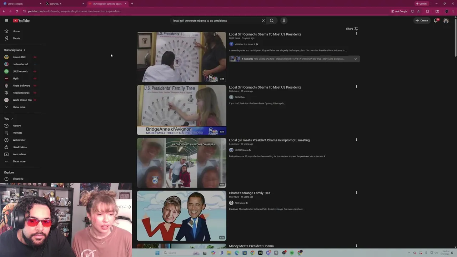The height and width of the screenshot is (257, 457).
Task: Open ABC News channel
Action: 240,203
